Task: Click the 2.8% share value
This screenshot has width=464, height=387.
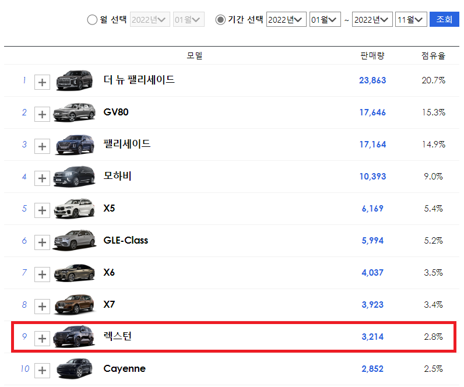Action: (x=434, y=337)
